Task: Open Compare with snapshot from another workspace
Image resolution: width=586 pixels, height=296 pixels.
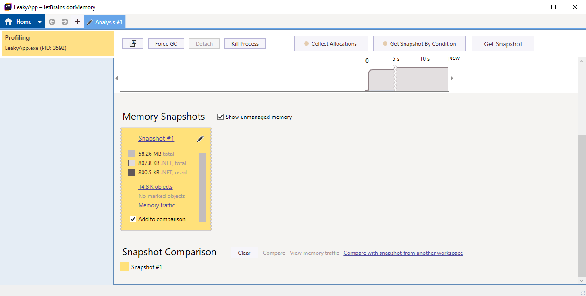Action: click(x=403, y=253)
